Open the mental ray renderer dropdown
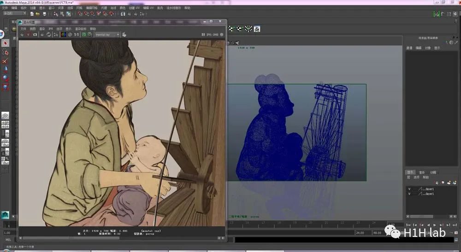This screenshot has width=461, height=252. pyautogui.click(x=107, y=34)
